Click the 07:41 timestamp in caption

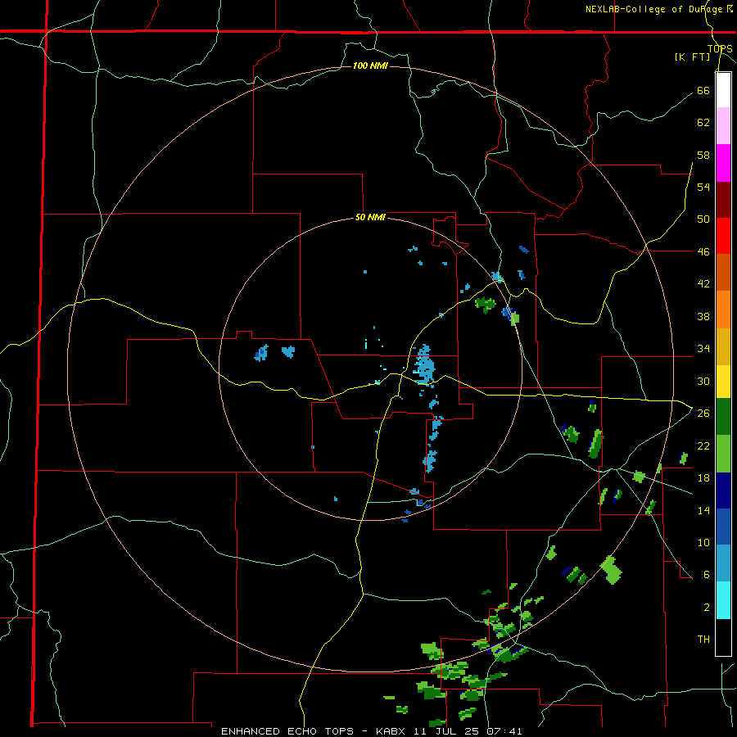(505, 731)
